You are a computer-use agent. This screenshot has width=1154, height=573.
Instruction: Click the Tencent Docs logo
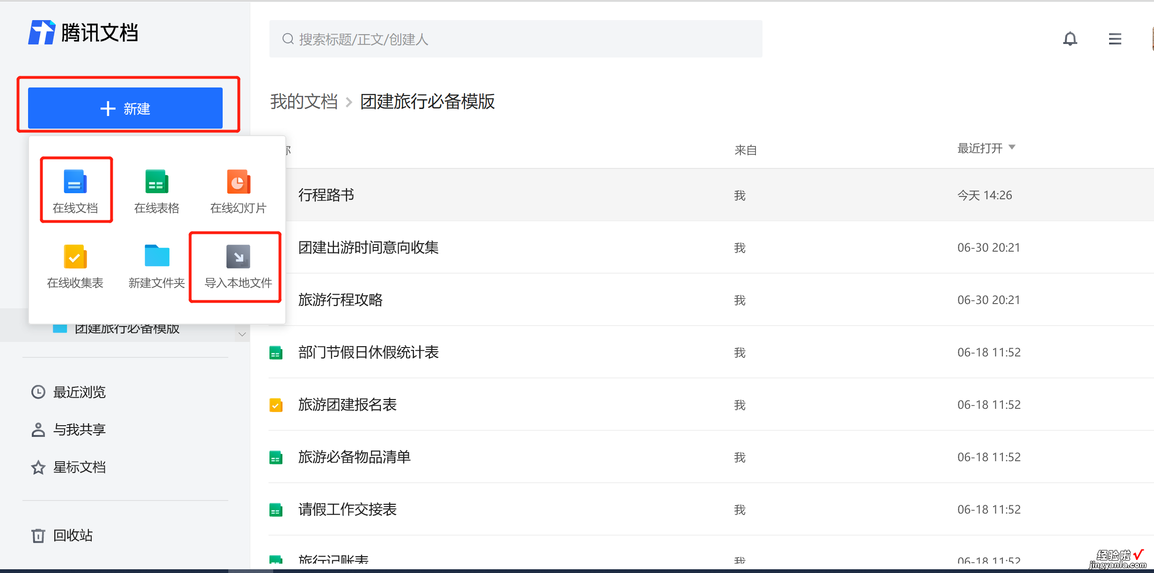[83, 33]
